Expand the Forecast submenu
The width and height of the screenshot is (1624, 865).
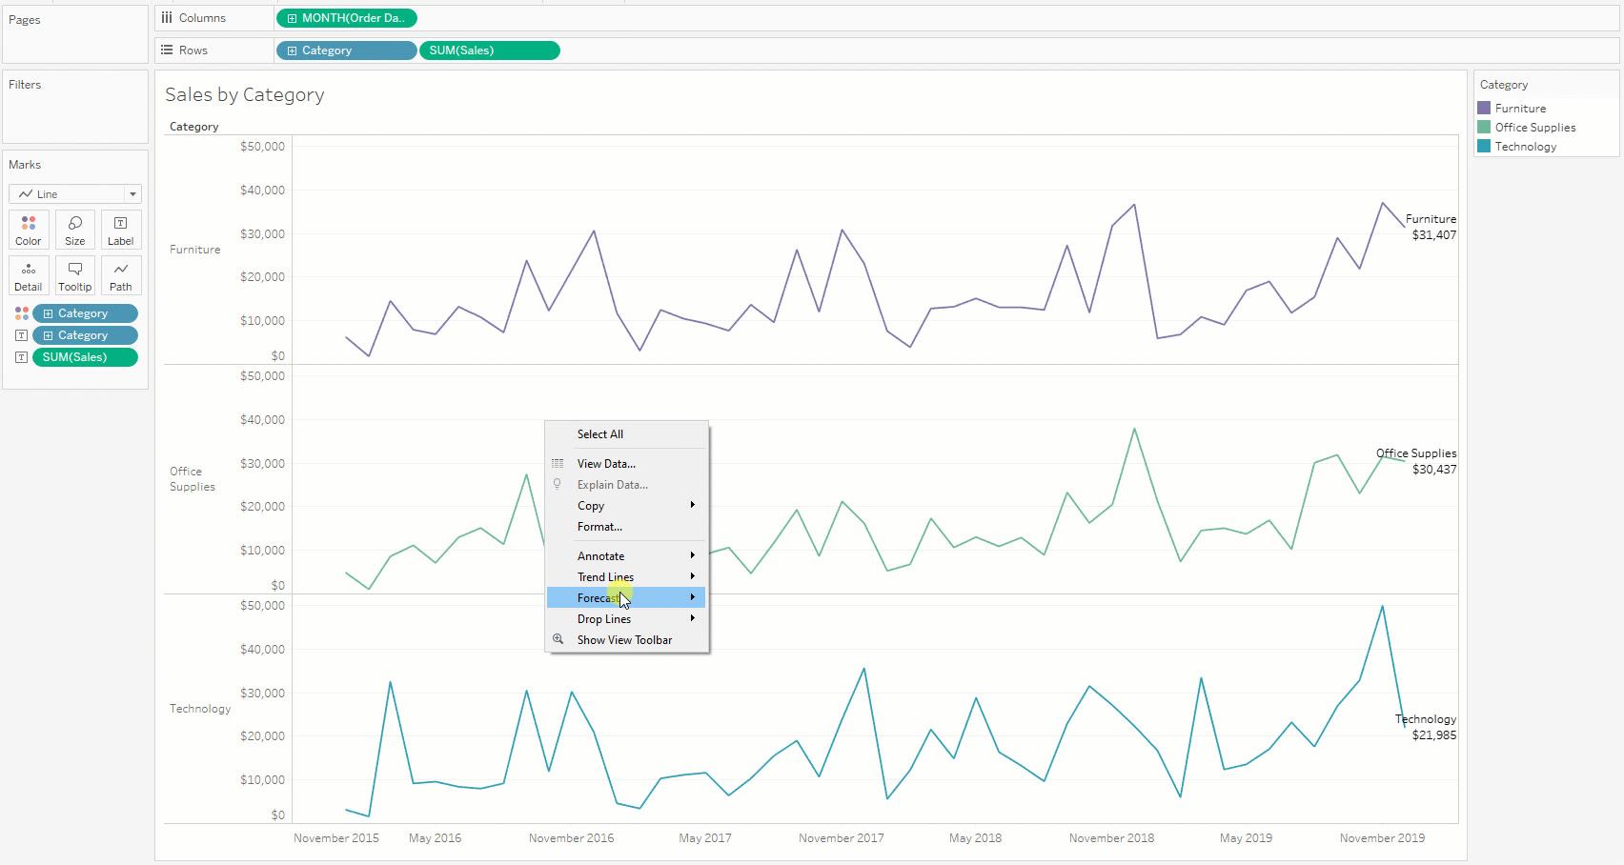(x=626, y=597)
